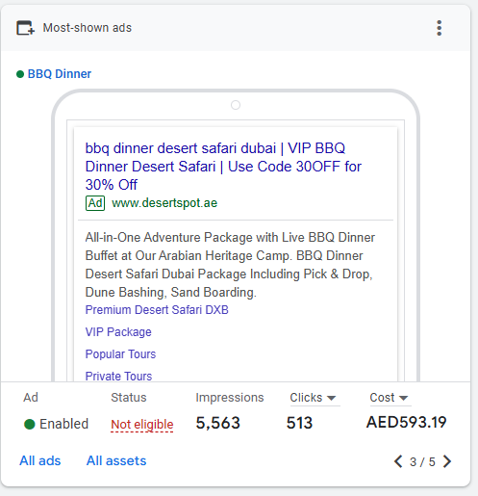Click the Most-shown ads card icon
The width and height of the screenshot is (478, 496).
[25, 28]
